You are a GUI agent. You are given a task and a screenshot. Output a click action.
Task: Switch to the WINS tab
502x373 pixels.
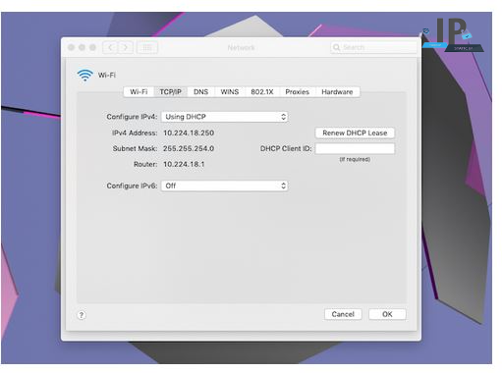click(230, 92)
